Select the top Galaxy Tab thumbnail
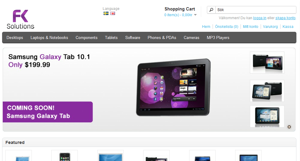Image resolution: width=300 pixels, height=161 pixels. tap(267, 62)
